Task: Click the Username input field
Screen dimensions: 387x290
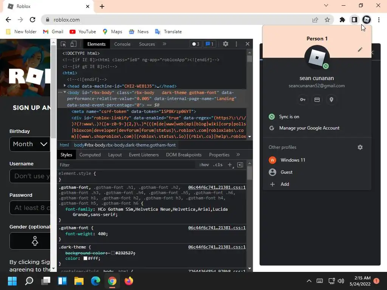Action: tap(30, 176)
